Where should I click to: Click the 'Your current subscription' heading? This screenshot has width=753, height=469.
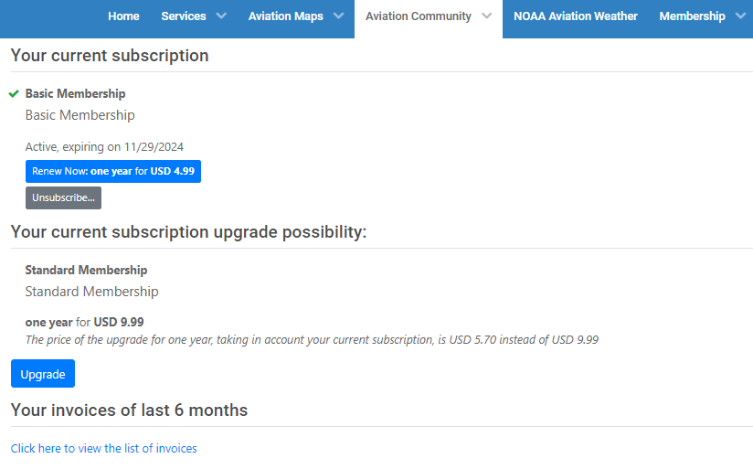[x=110, y=55]
